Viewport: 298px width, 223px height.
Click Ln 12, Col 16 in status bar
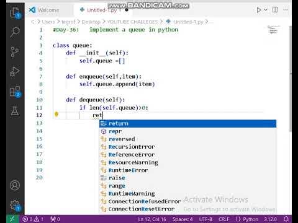pos(152,219)
